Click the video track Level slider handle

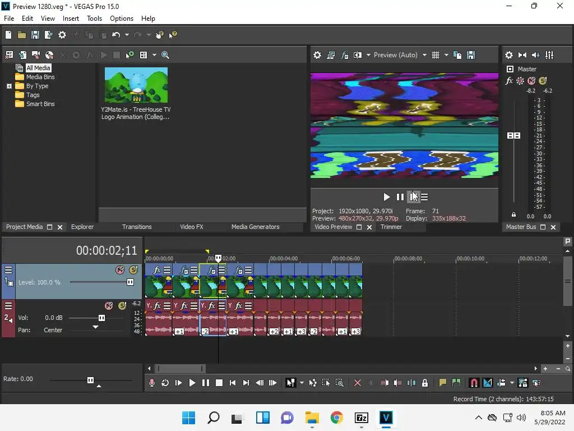[130, 282]
